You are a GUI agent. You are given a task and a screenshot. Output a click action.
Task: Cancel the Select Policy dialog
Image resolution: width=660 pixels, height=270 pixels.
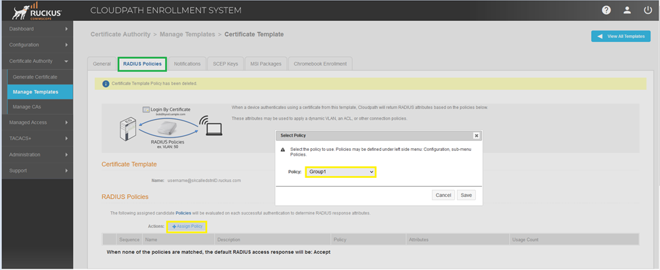point(443,195)
